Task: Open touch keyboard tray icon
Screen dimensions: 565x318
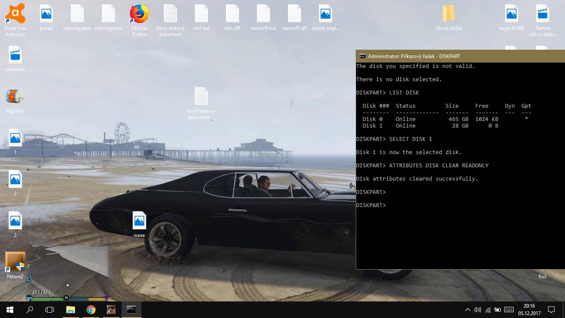Action: point(509,310)
